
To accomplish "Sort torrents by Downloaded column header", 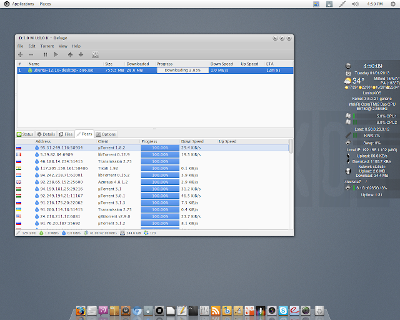I will tap(140, 64).
